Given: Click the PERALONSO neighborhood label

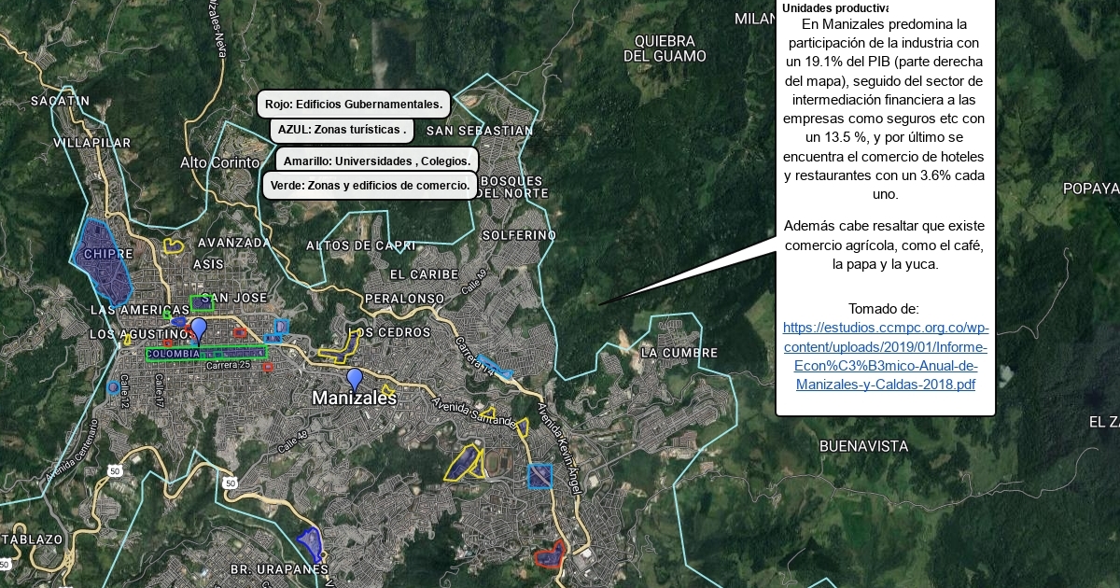Looking at the screenshot, I should tap(404, 298).
